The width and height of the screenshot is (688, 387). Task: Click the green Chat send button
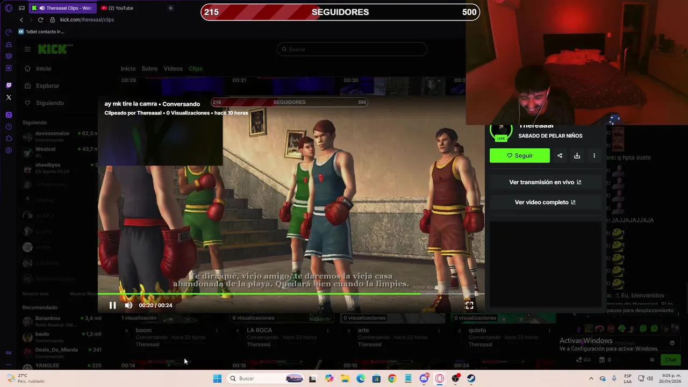670,360
